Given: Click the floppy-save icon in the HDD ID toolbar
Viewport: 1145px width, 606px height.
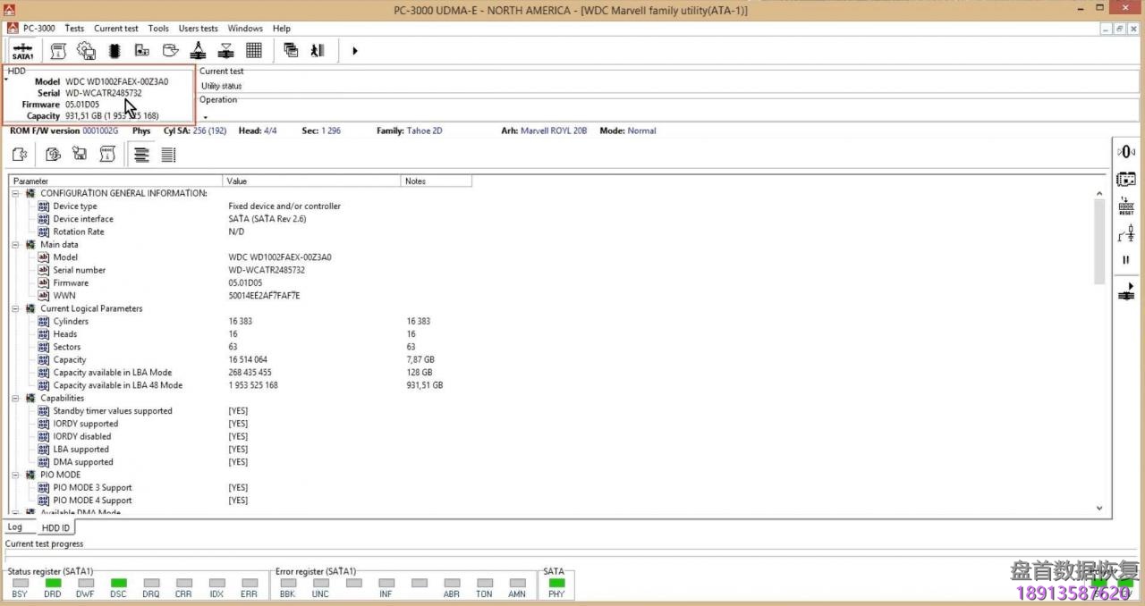Looking at the screenshot, I should click(79, 154).
